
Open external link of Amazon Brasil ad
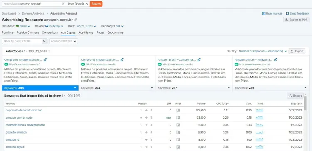coord(199,59)
